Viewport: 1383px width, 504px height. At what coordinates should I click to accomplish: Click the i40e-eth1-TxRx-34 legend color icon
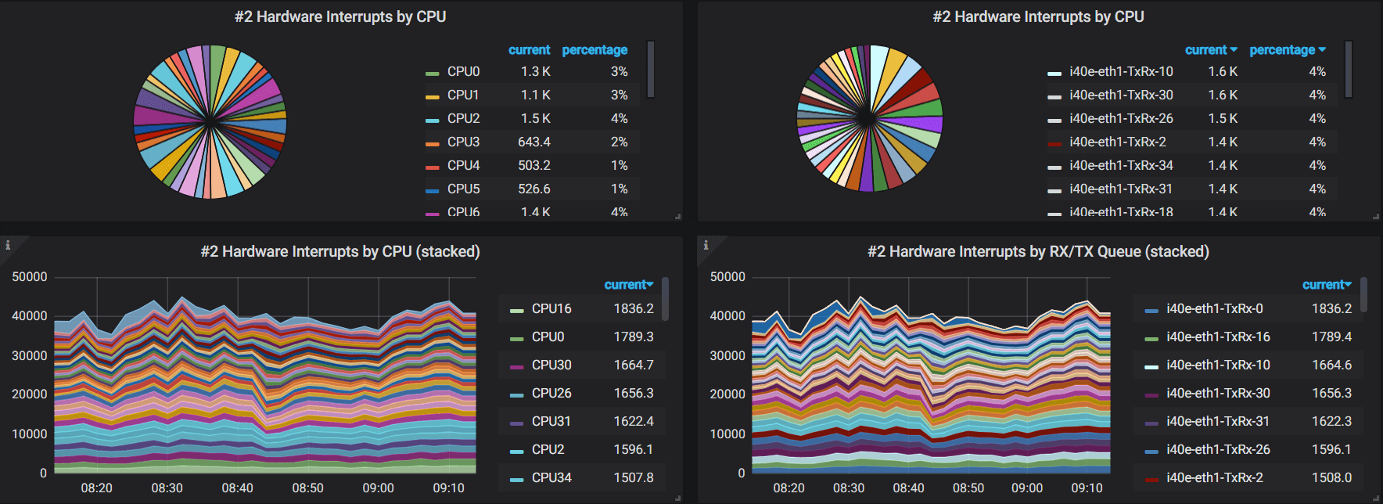[1054, 167]
